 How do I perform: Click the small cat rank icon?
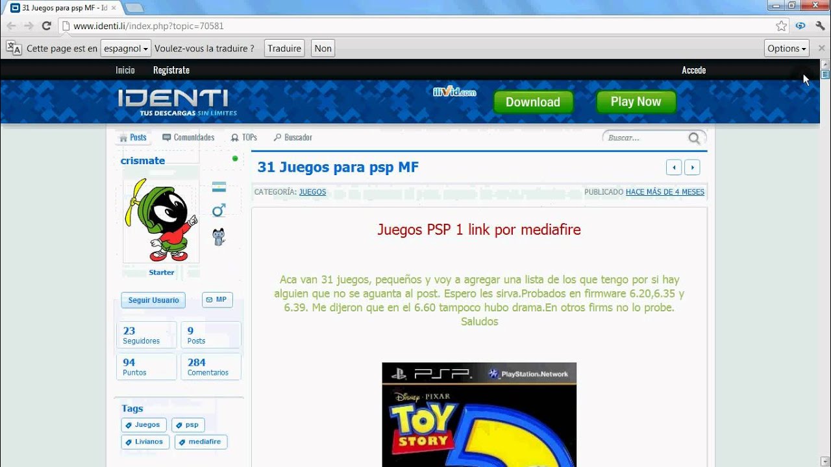[219, 237]
